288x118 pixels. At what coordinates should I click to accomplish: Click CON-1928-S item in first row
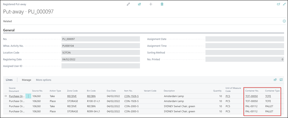131,96
